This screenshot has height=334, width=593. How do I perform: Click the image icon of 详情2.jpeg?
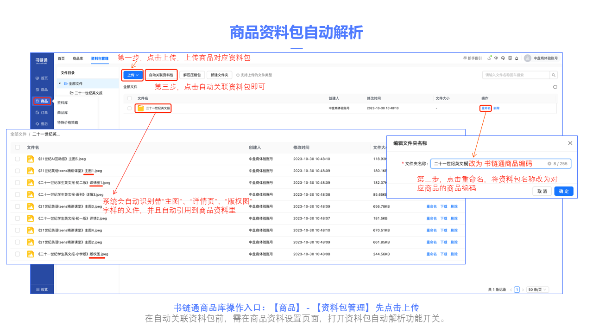tap(31, 218)
